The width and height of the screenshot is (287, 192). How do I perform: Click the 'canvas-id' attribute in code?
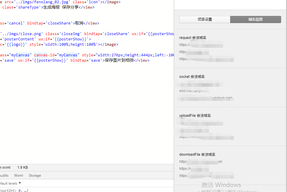point(44,55)
